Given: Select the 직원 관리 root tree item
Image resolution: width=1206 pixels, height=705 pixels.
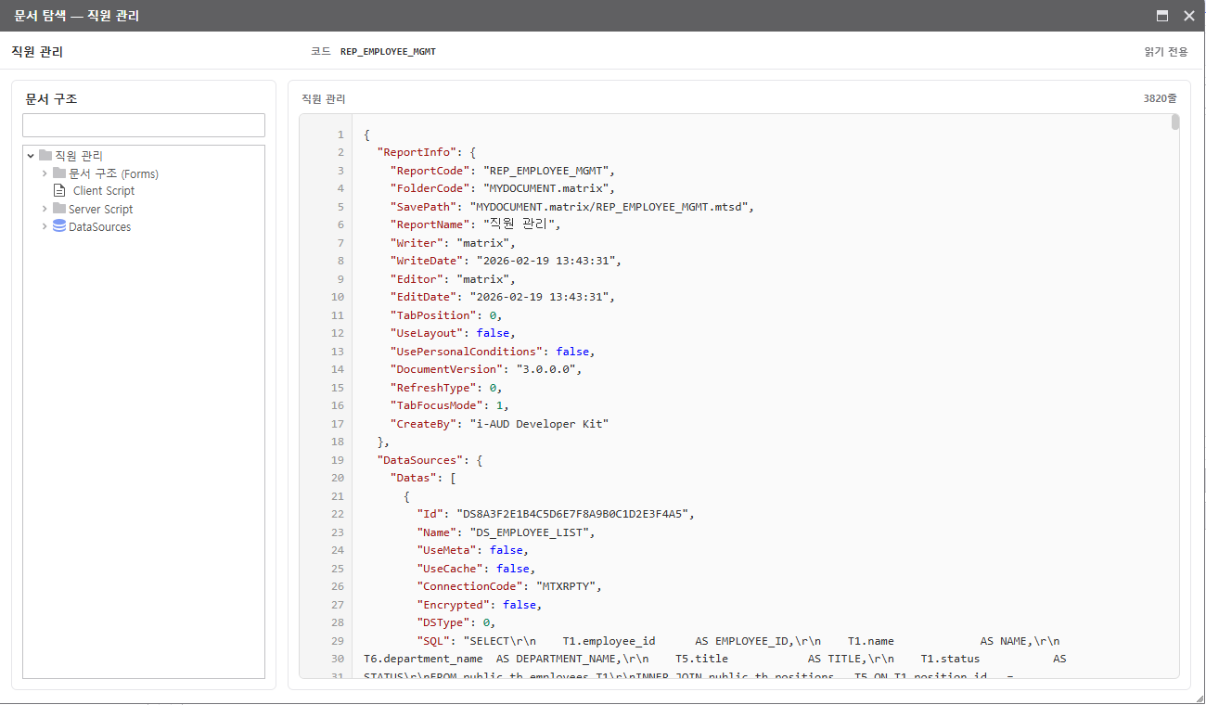Looking at the screenshot, I should tap(79, 156).
